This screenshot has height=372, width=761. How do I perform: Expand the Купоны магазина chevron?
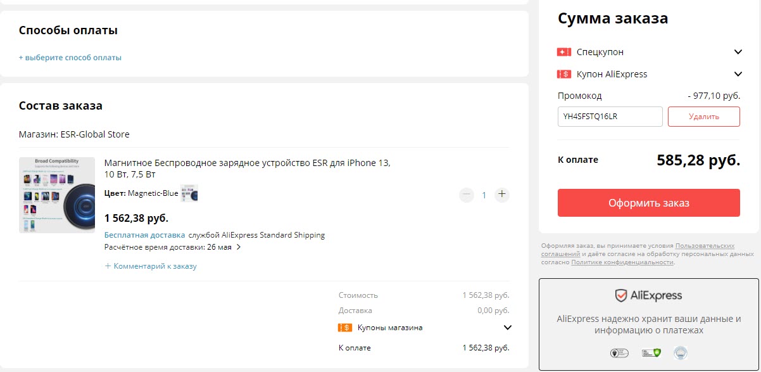[507, 328]
